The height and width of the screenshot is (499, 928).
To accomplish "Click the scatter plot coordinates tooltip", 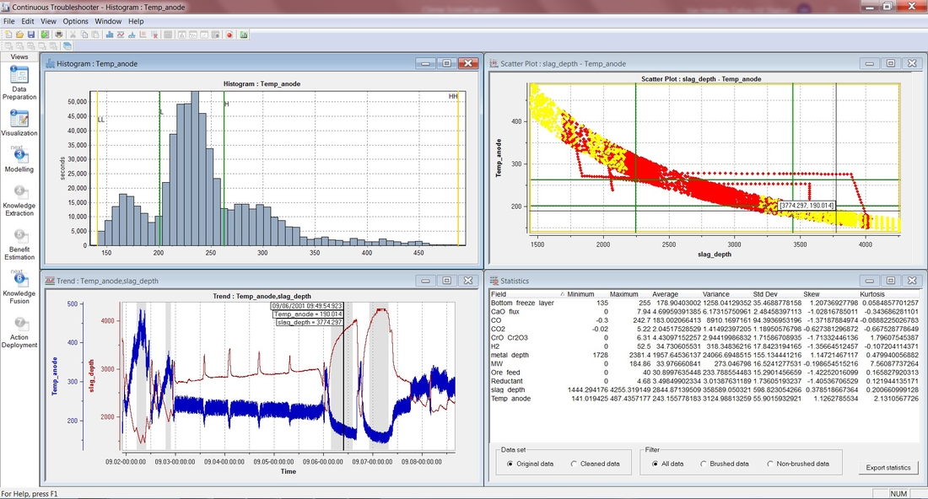I will click(807, 205).
